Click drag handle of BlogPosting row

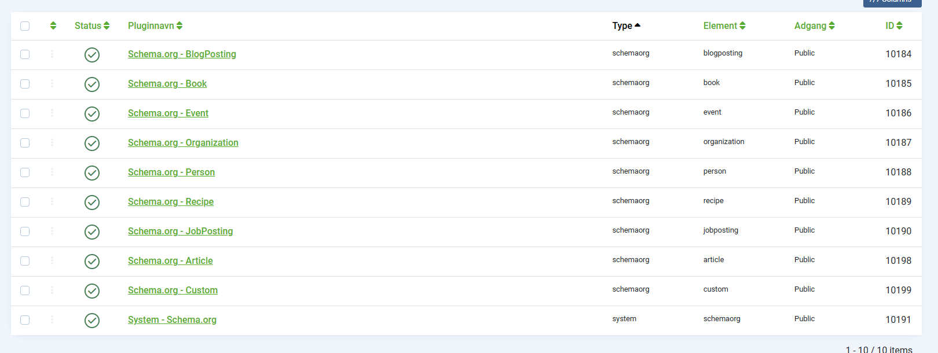(x=52, y=54)
